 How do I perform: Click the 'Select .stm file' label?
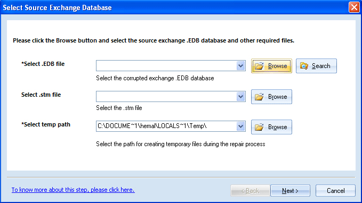click(41, 95)
